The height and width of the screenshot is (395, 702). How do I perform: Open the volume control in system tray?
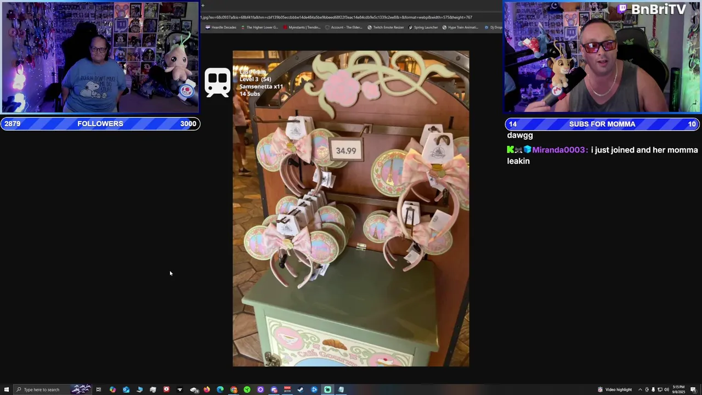666,390
